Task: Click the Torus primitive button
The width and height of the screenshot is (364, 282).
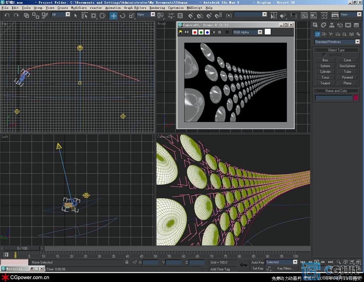Action: pyautogui.click(x=325, y=78)
